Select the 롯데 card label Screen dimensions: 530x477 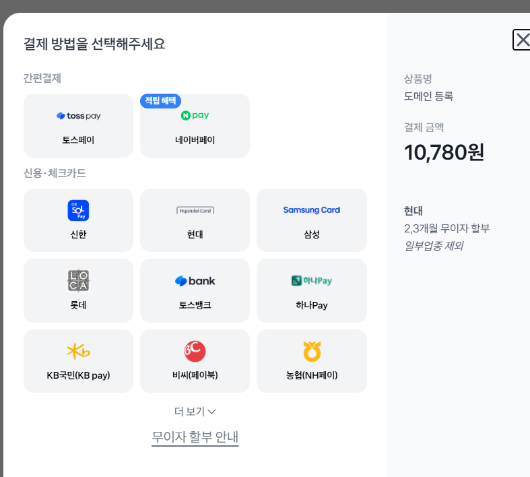coord(78,305)
